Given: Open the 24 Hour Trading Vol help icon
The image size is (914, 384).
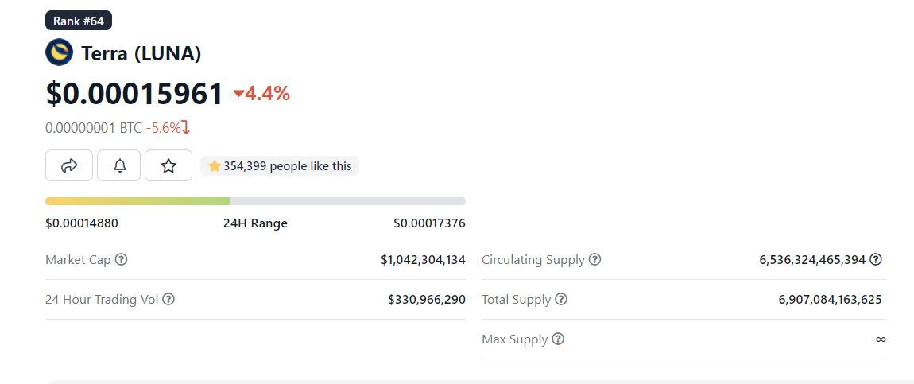Looking at the screenshot, I should [168, 300].
